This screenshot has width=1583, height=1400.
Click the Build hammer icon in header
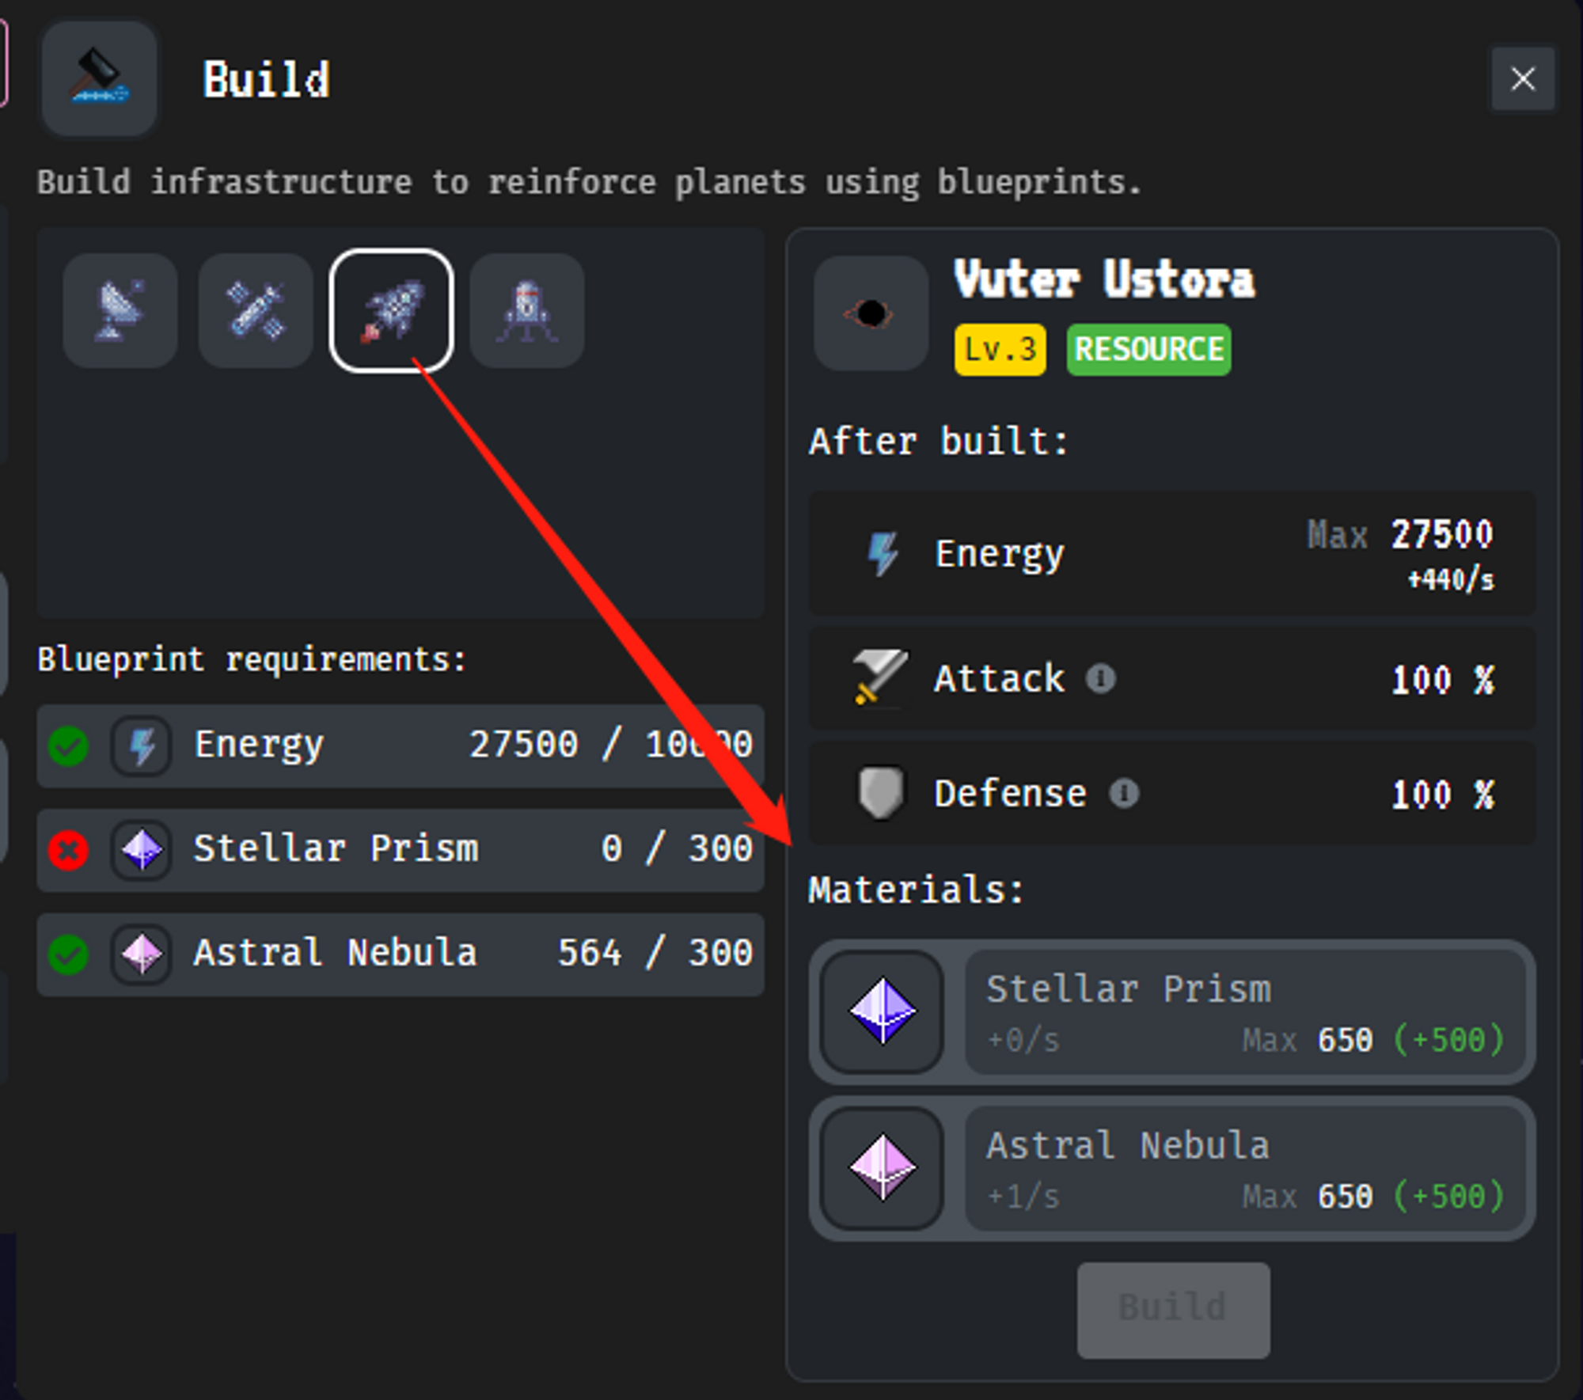100,78
